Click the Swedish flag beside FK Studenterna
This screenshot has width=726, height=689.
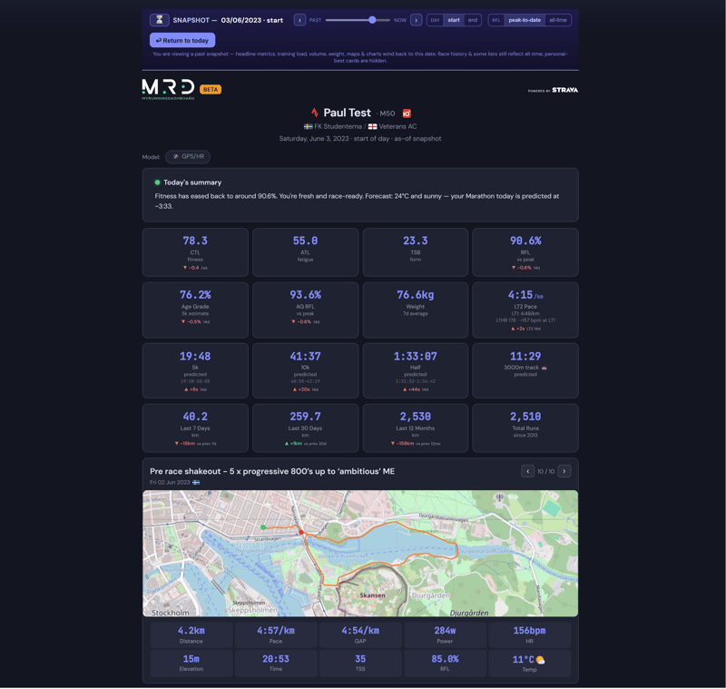[x=308, y=126]
